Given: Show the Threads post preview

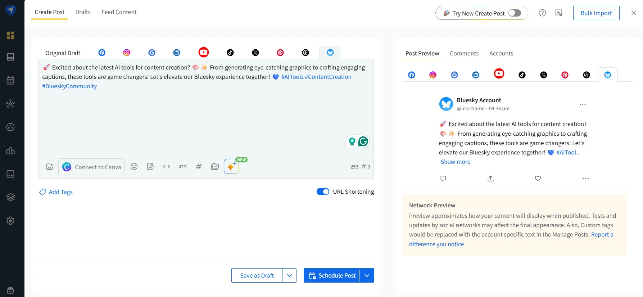Looking at the screenshot, I should pyautogui.click(x=587, y=75).
